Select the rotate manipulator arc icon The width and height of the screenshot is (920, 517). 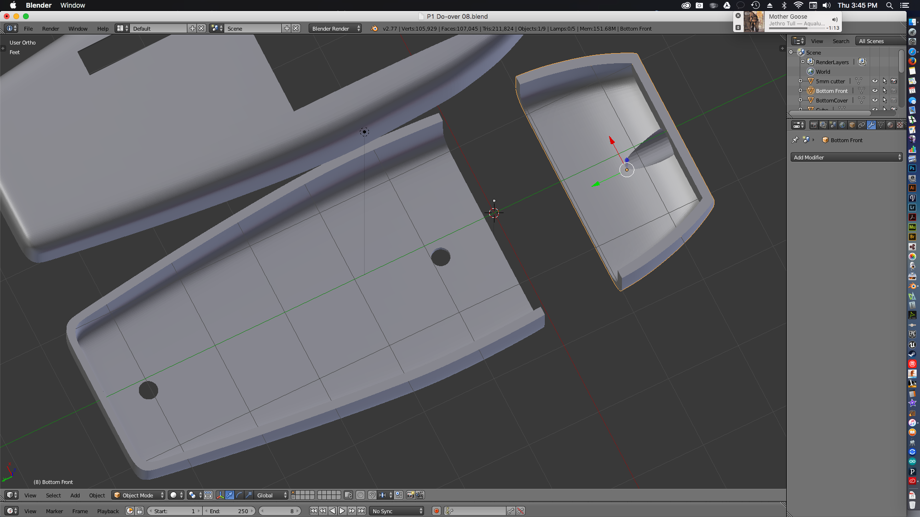[239, 495]
